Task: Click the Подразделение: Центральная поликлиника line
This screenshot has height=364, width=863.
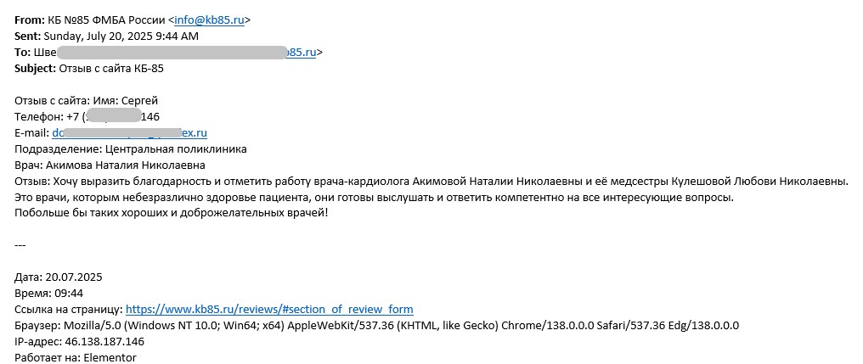Action: tap(131, 149)
